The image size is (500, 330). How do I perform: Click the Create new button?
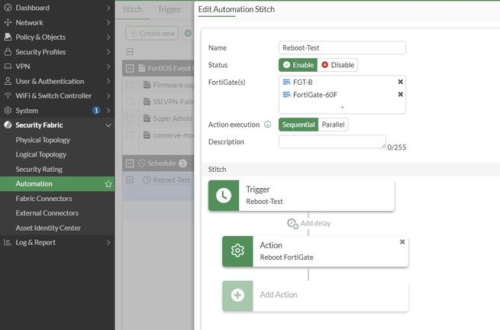[x=151, y=33]
